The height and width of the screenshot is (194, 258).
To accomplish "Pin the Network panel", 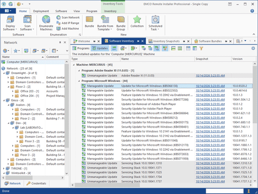I will tap(60, 42).
